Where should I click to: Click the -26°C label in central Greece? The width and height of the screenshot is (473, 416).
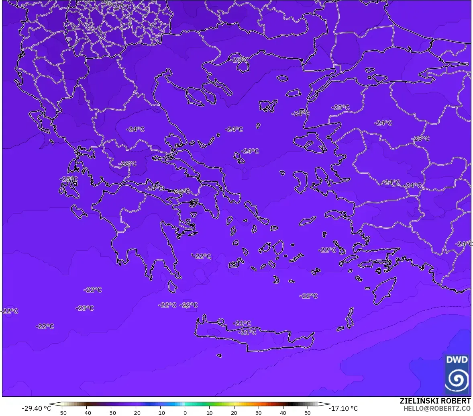[127, 164]
